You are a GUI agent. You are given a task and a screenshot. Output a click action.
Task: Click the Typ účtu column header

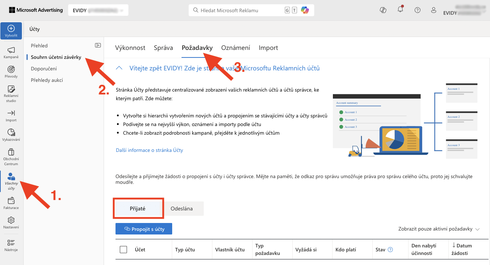click(185, 250)
